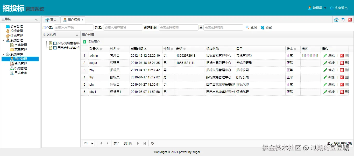Edit the sugar user row
Screen dimensions: 354x156
329,63
